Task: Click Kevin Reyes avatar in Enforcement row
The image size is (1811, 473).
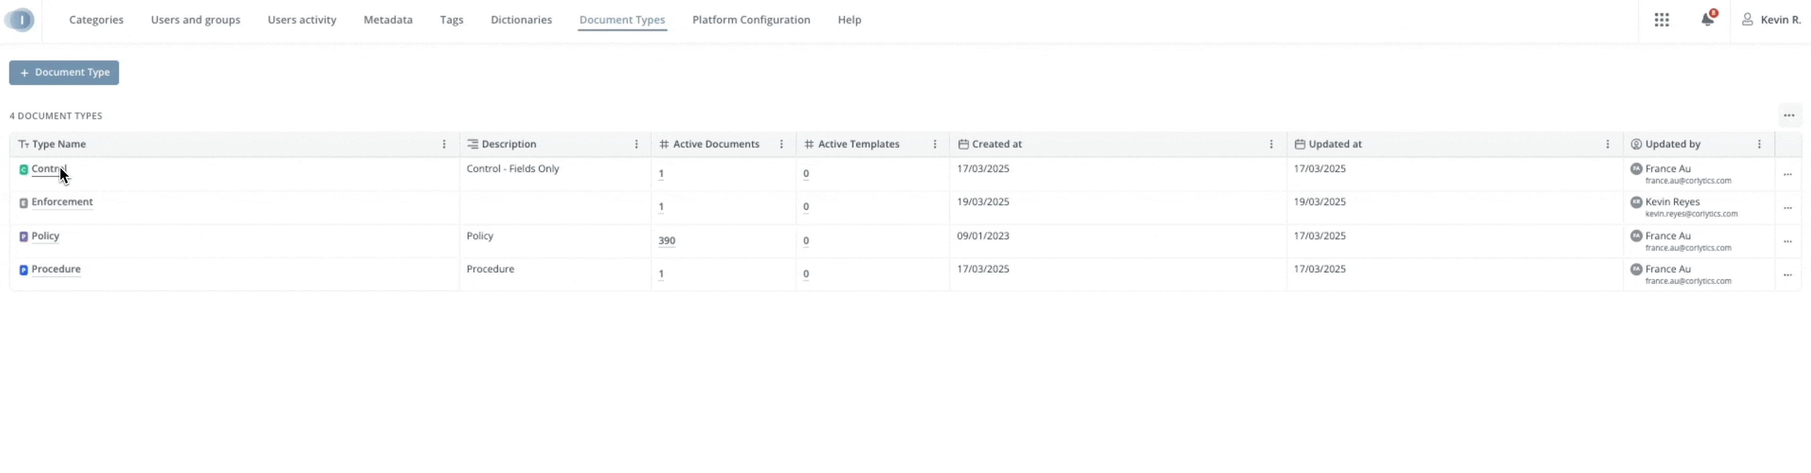Action: tap(1636, 202)
